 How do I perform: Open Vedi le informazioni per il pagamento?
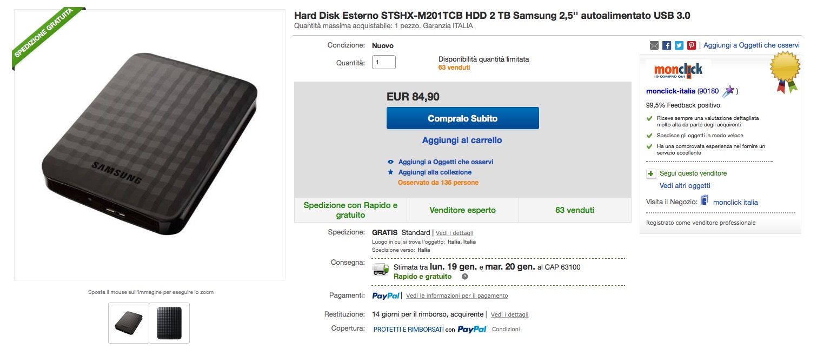(457, 296)
